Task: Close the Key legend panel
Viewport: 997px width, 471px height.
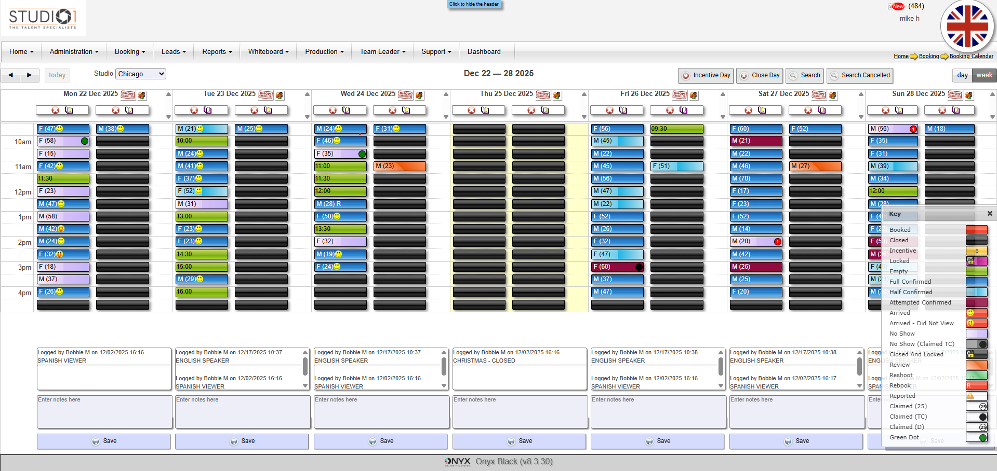Action: point(990,214)
